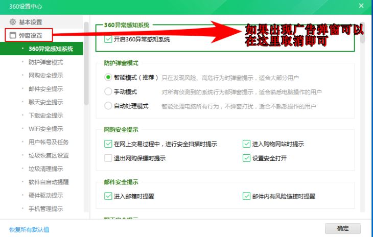Click 恢复所有默认值 link

(29, 229)
